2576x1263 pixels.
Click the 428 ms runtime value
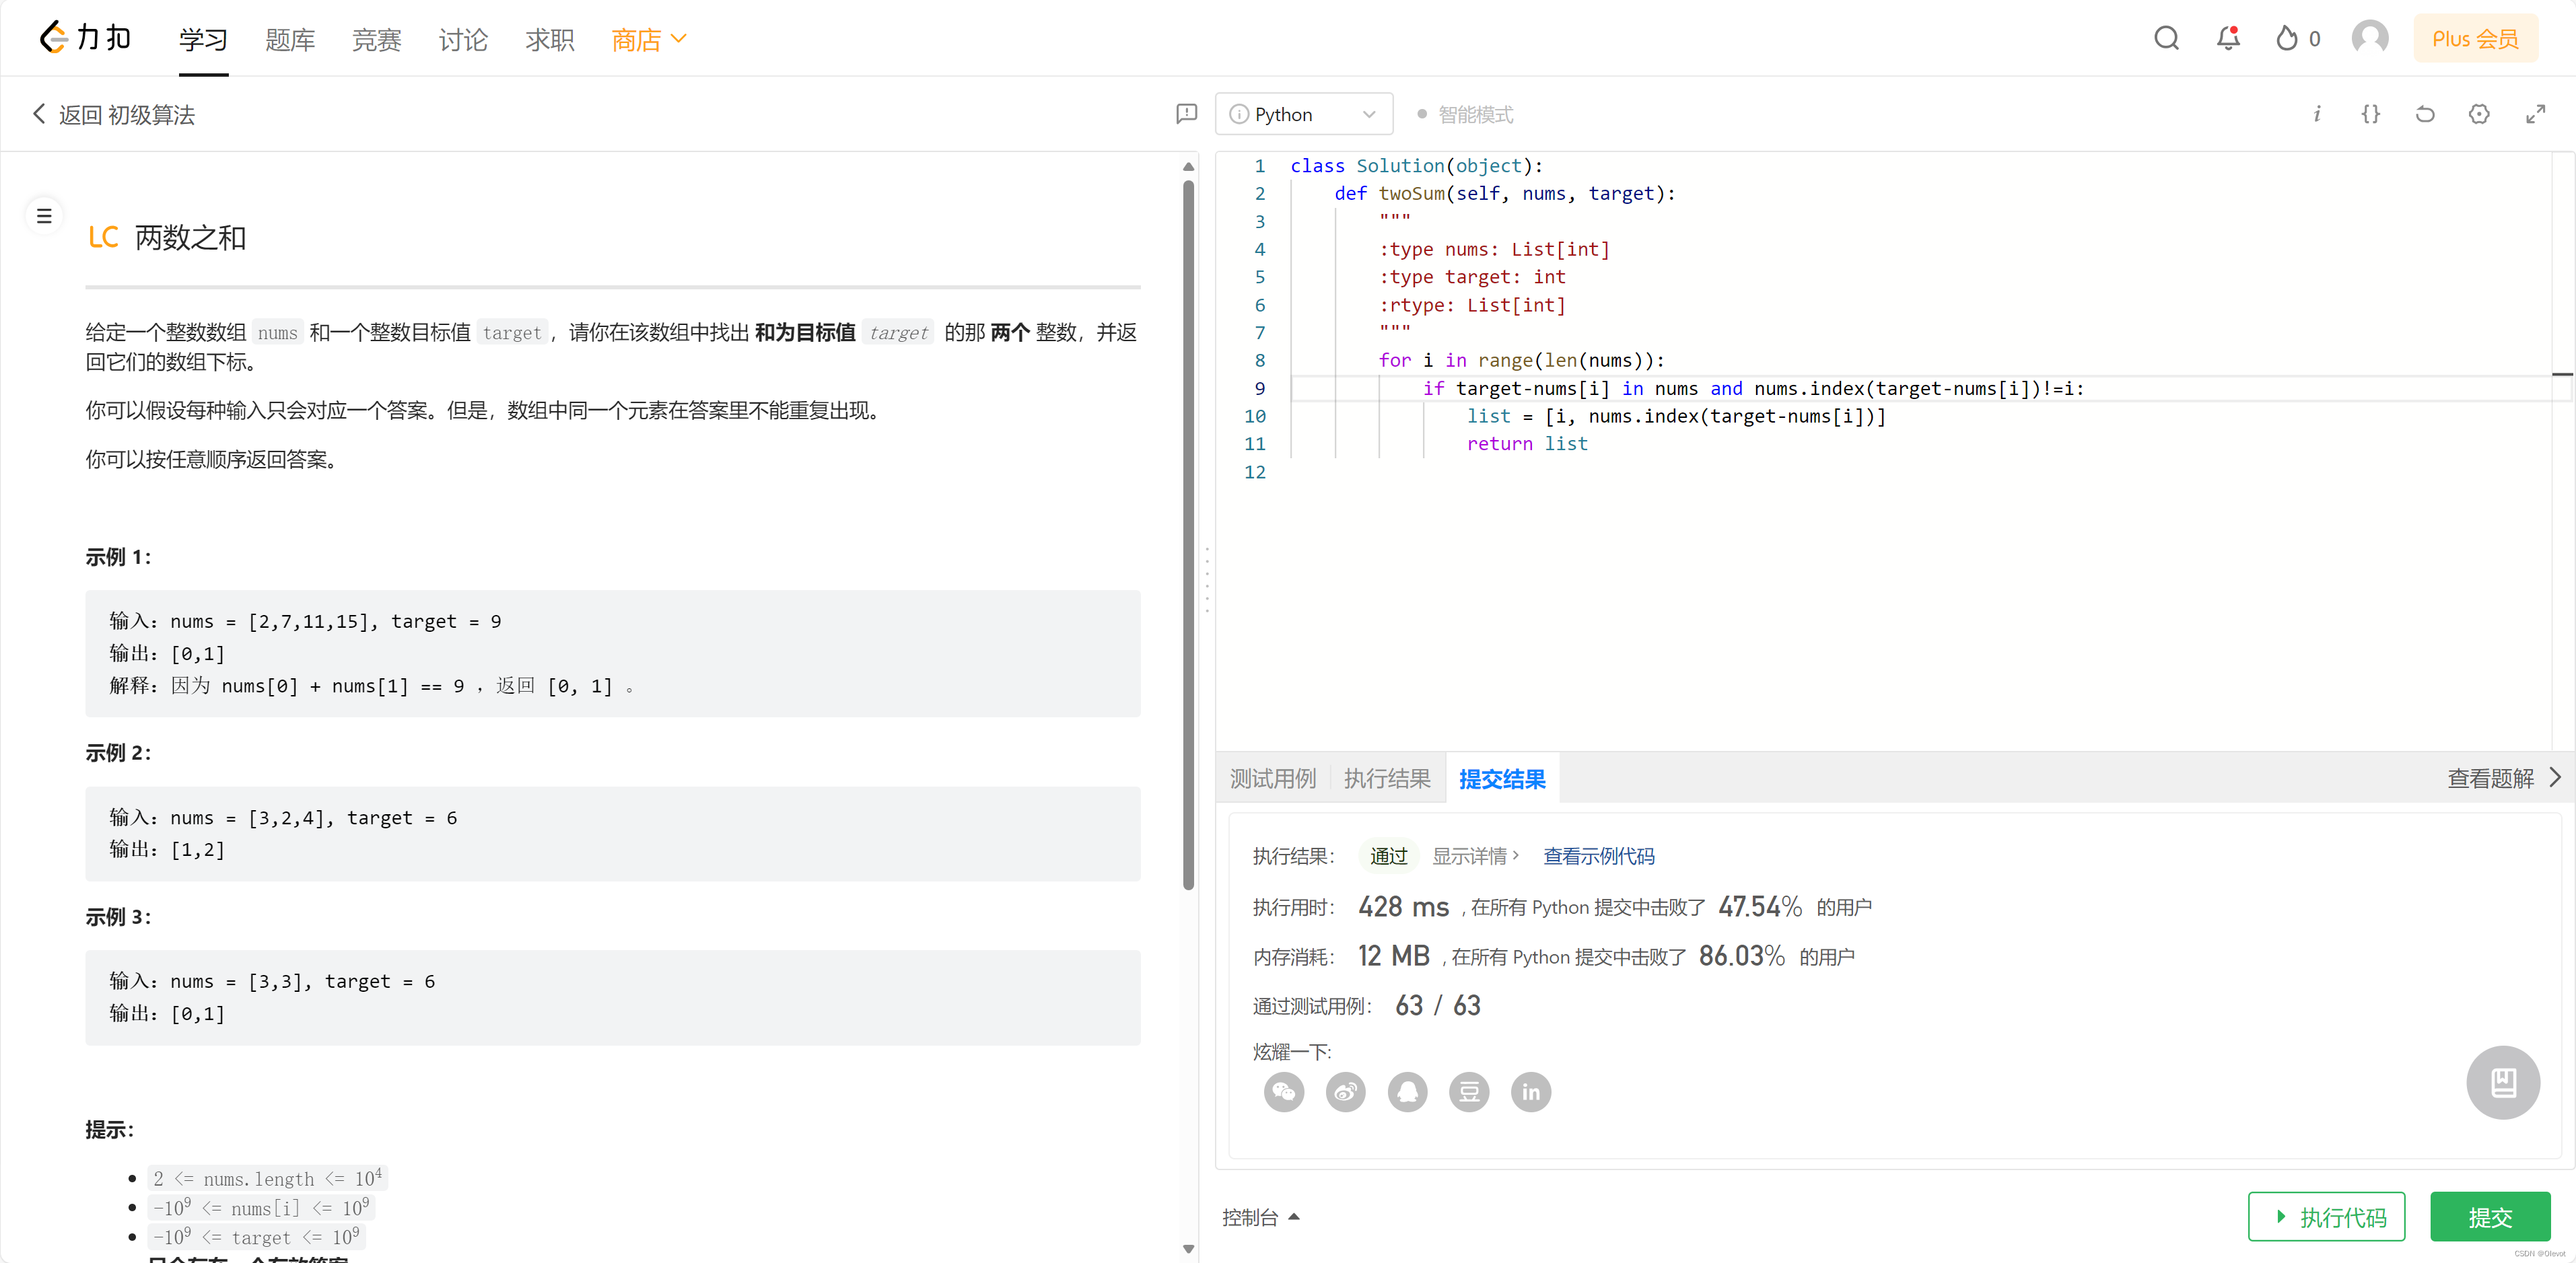[x=1403, y=906]
